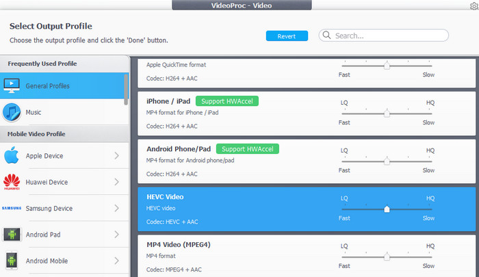The image size is (479, 277).
Task: Click MP4 format for iPhone / iPad text
Action: point(183,113)
